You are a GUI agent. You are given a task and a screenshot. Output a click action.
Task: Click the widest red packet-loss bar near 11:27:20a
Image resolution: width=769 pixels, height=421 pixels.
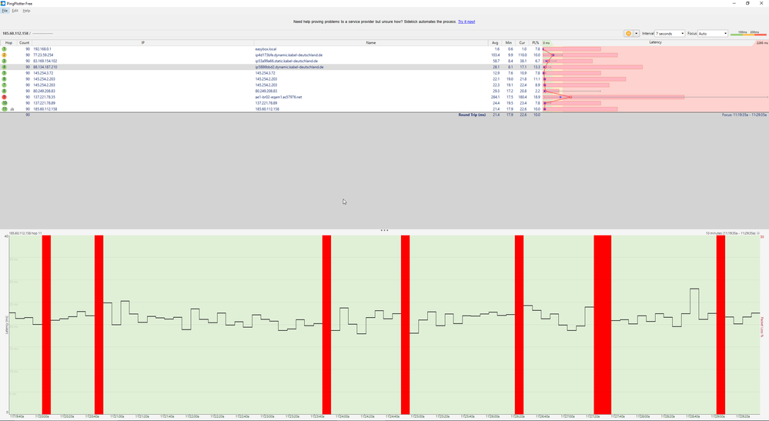[602, 325]
